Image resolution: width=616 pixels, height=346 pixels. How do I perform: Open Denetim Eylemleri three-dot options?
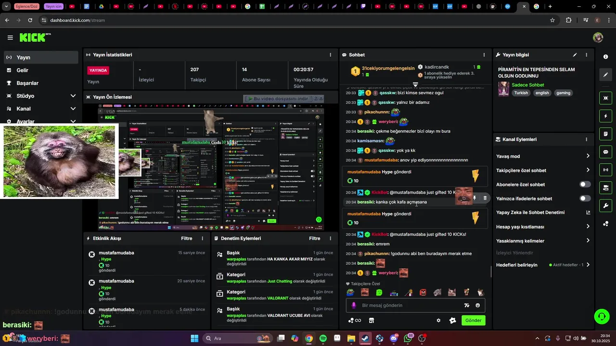pyautogui.click(x=330, y=238)
